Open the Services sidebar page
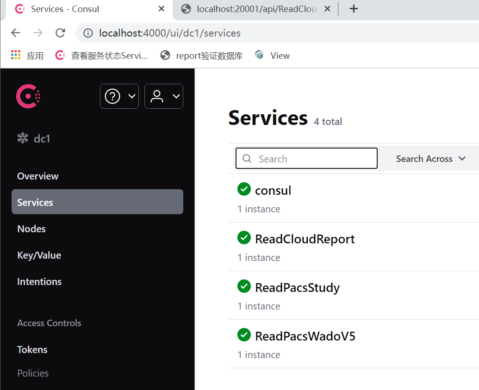479x390 pixels. pyautogui.click(x=97, y=202)
